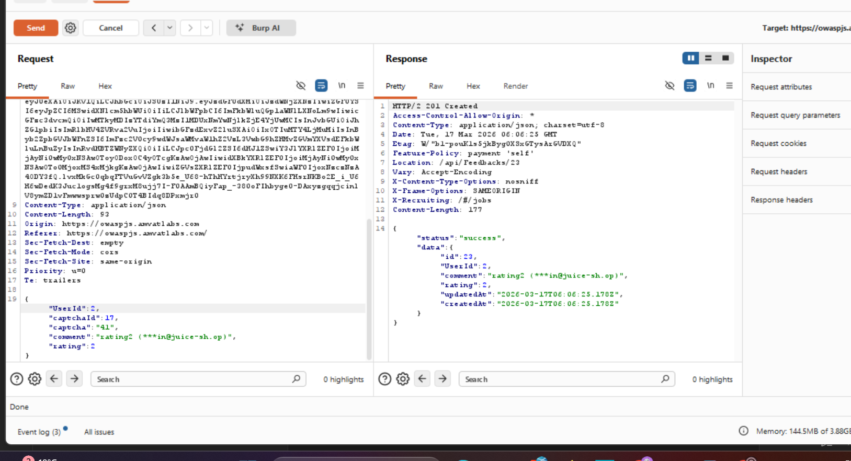
Task: Open the Send request settings gear
Action: (70, 28)
